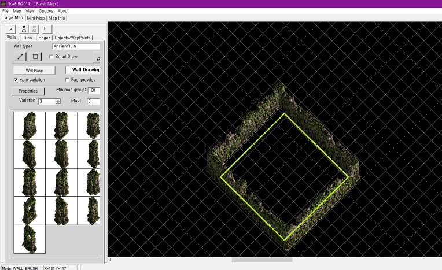Click the pencil icon beside Smart Draw
Screen dimensions: 442x270
[x=97, y=58]
